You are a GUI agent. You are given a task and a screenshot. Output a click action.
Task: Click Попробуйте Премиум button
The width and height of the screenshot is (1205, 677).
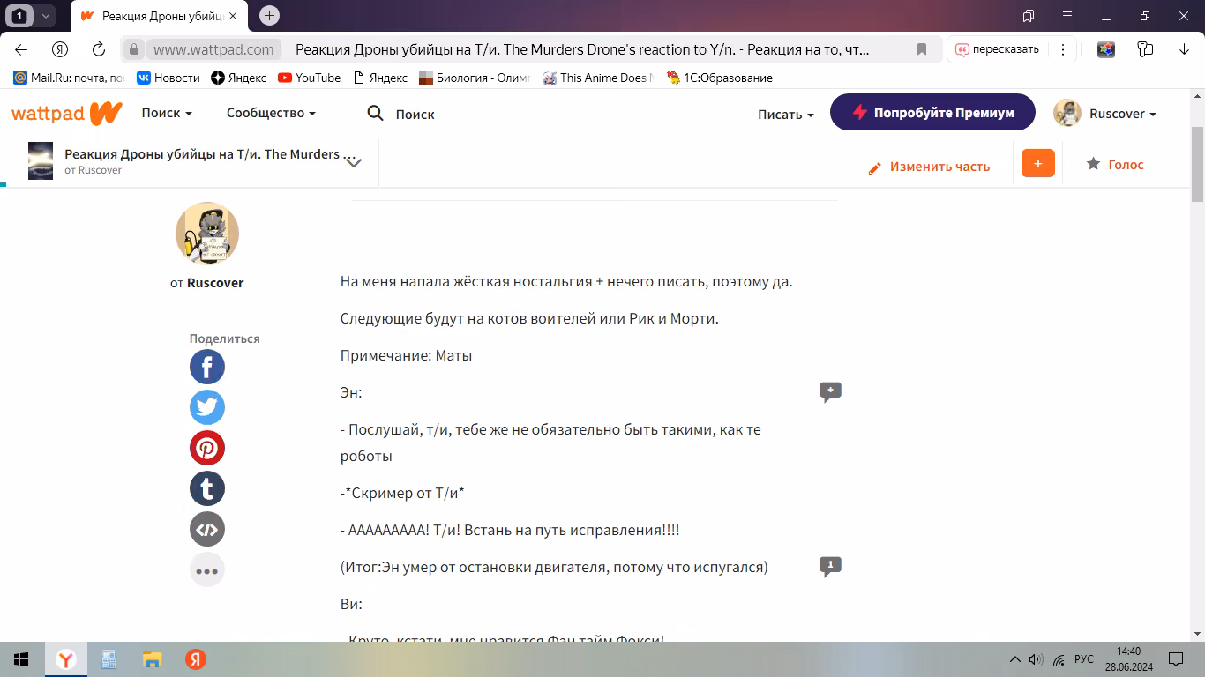932,112
